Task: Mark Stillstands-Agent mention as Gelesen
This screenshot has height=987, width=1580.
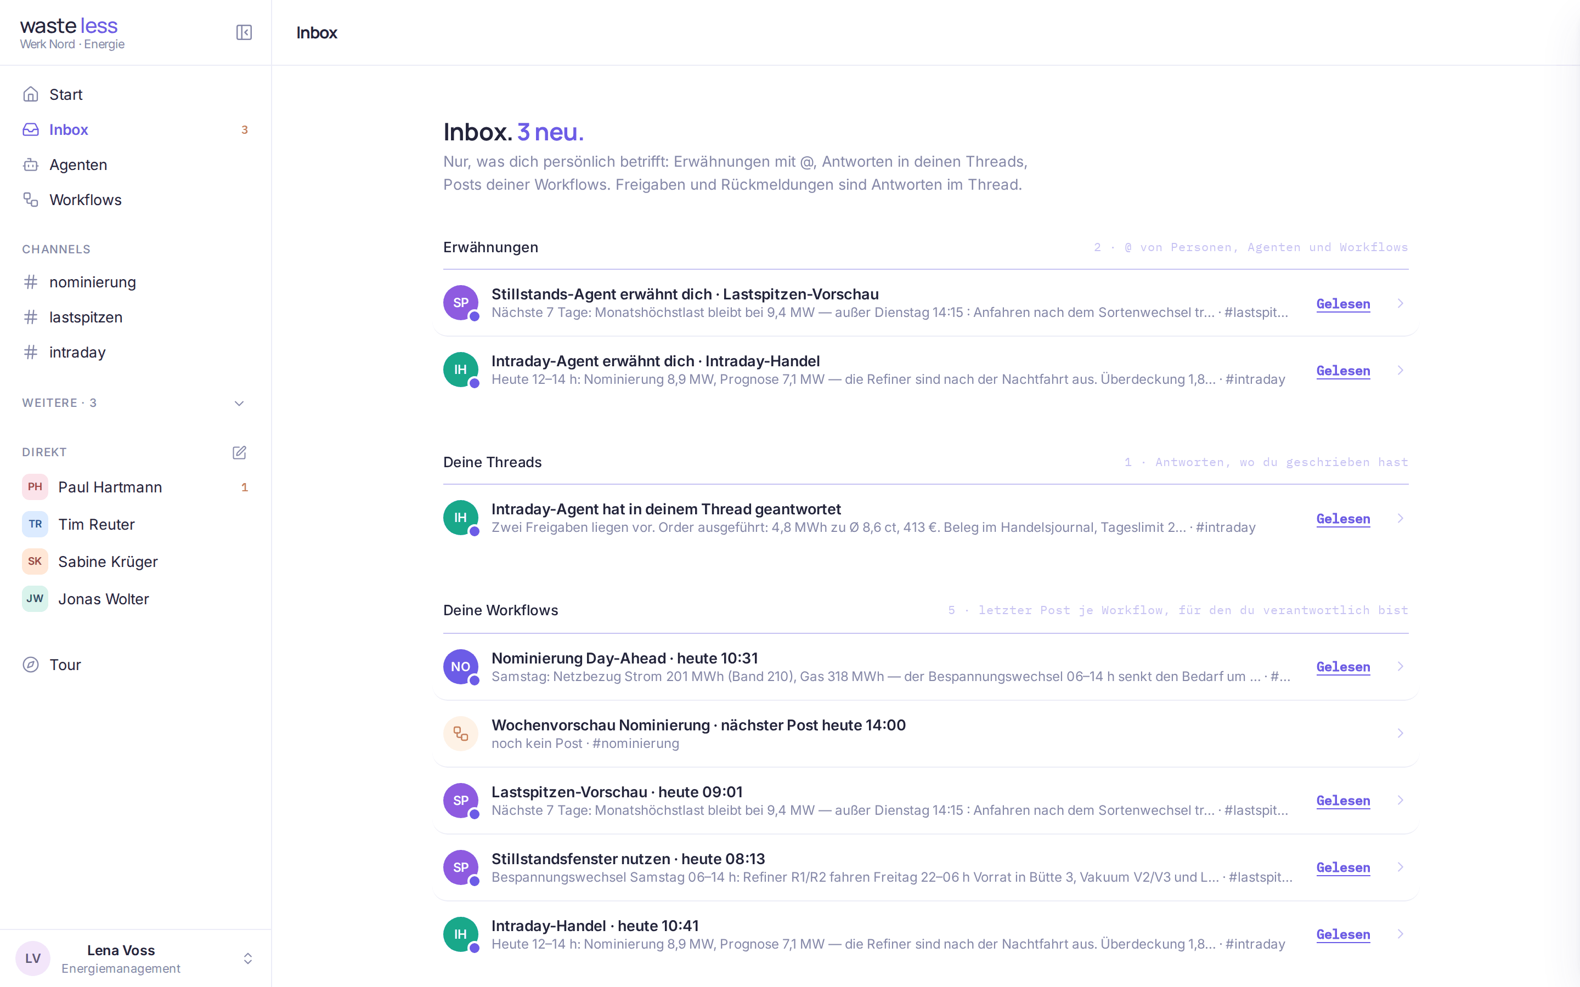Action: click(1343, 304)
